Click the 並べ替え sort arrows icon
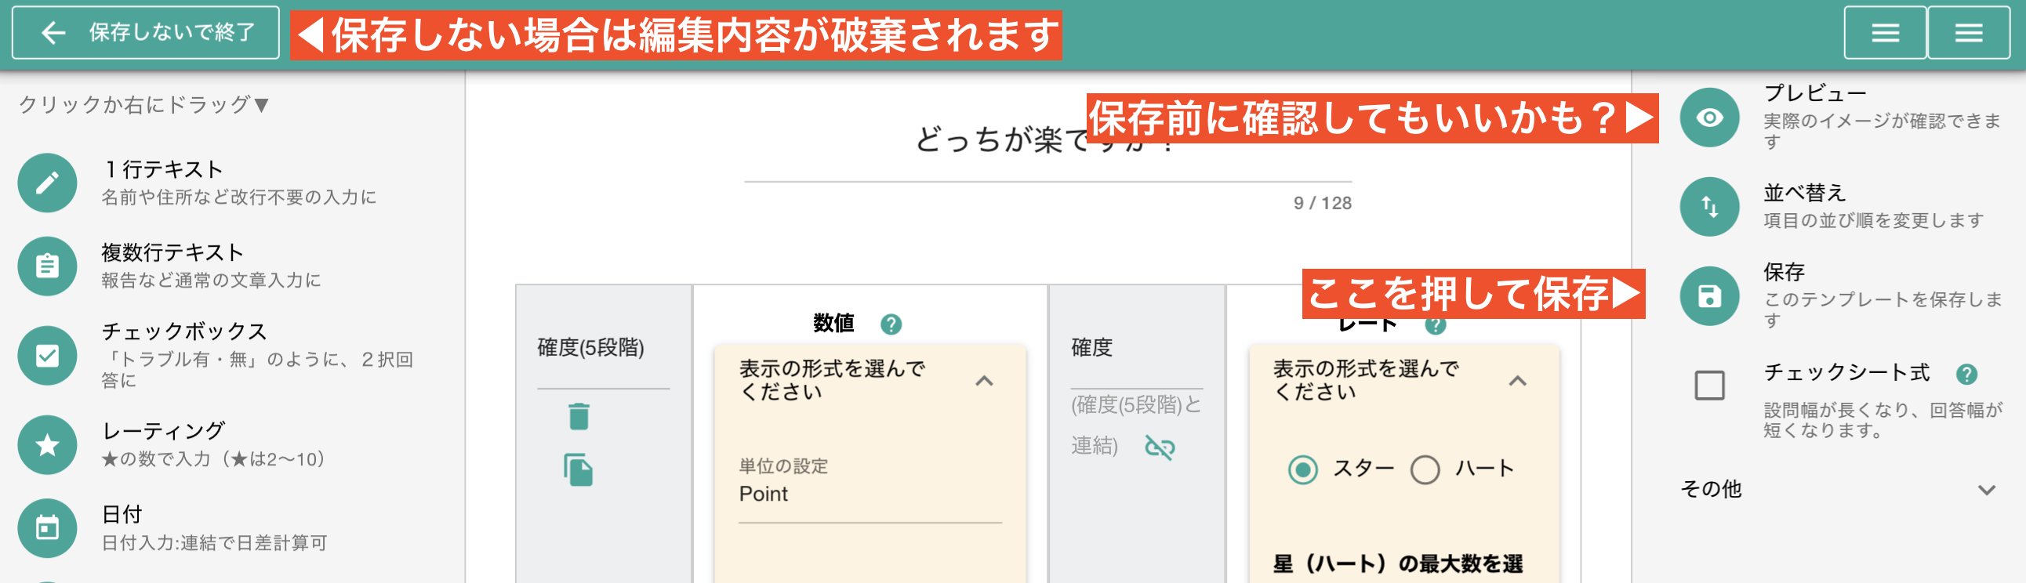 [1709, 207]
